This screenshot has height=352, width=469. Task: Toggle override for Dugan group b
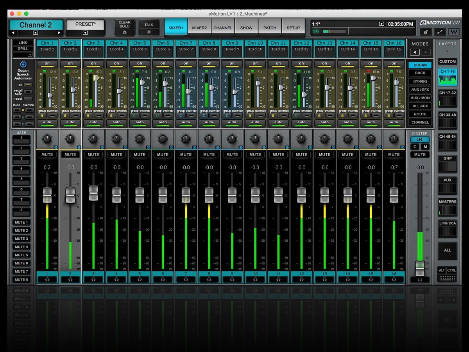29,117
